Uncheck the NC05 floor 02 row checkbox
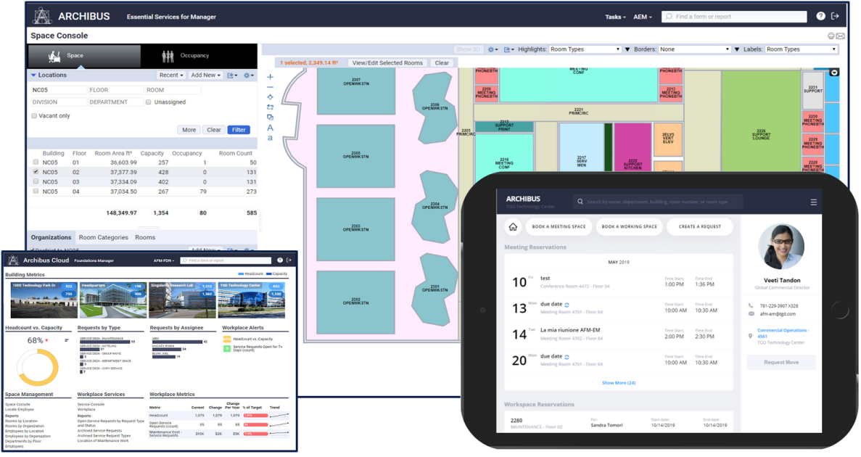861x457 pixels. click(x=36, y=172)
